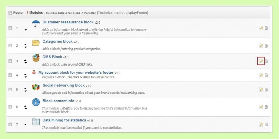This screenshot has height=139, width=279.
Task: Click 'Adds a block with several CMS links.' description
Action: click(x=67, y=64)
